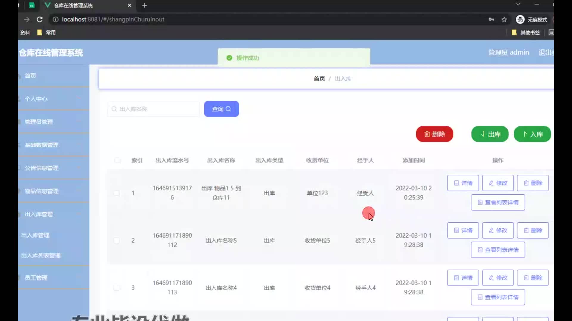Click the address bar URL

[x=113, y=19]
